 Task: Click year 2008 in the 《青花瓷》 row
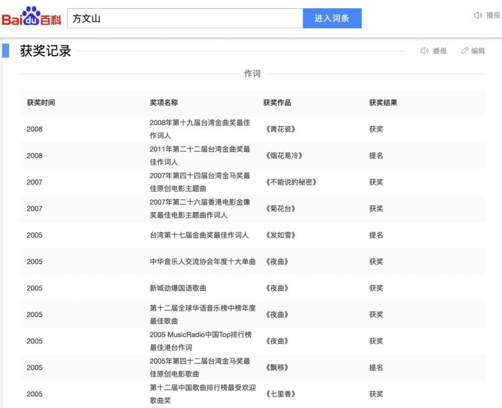[x=35, y=129]
